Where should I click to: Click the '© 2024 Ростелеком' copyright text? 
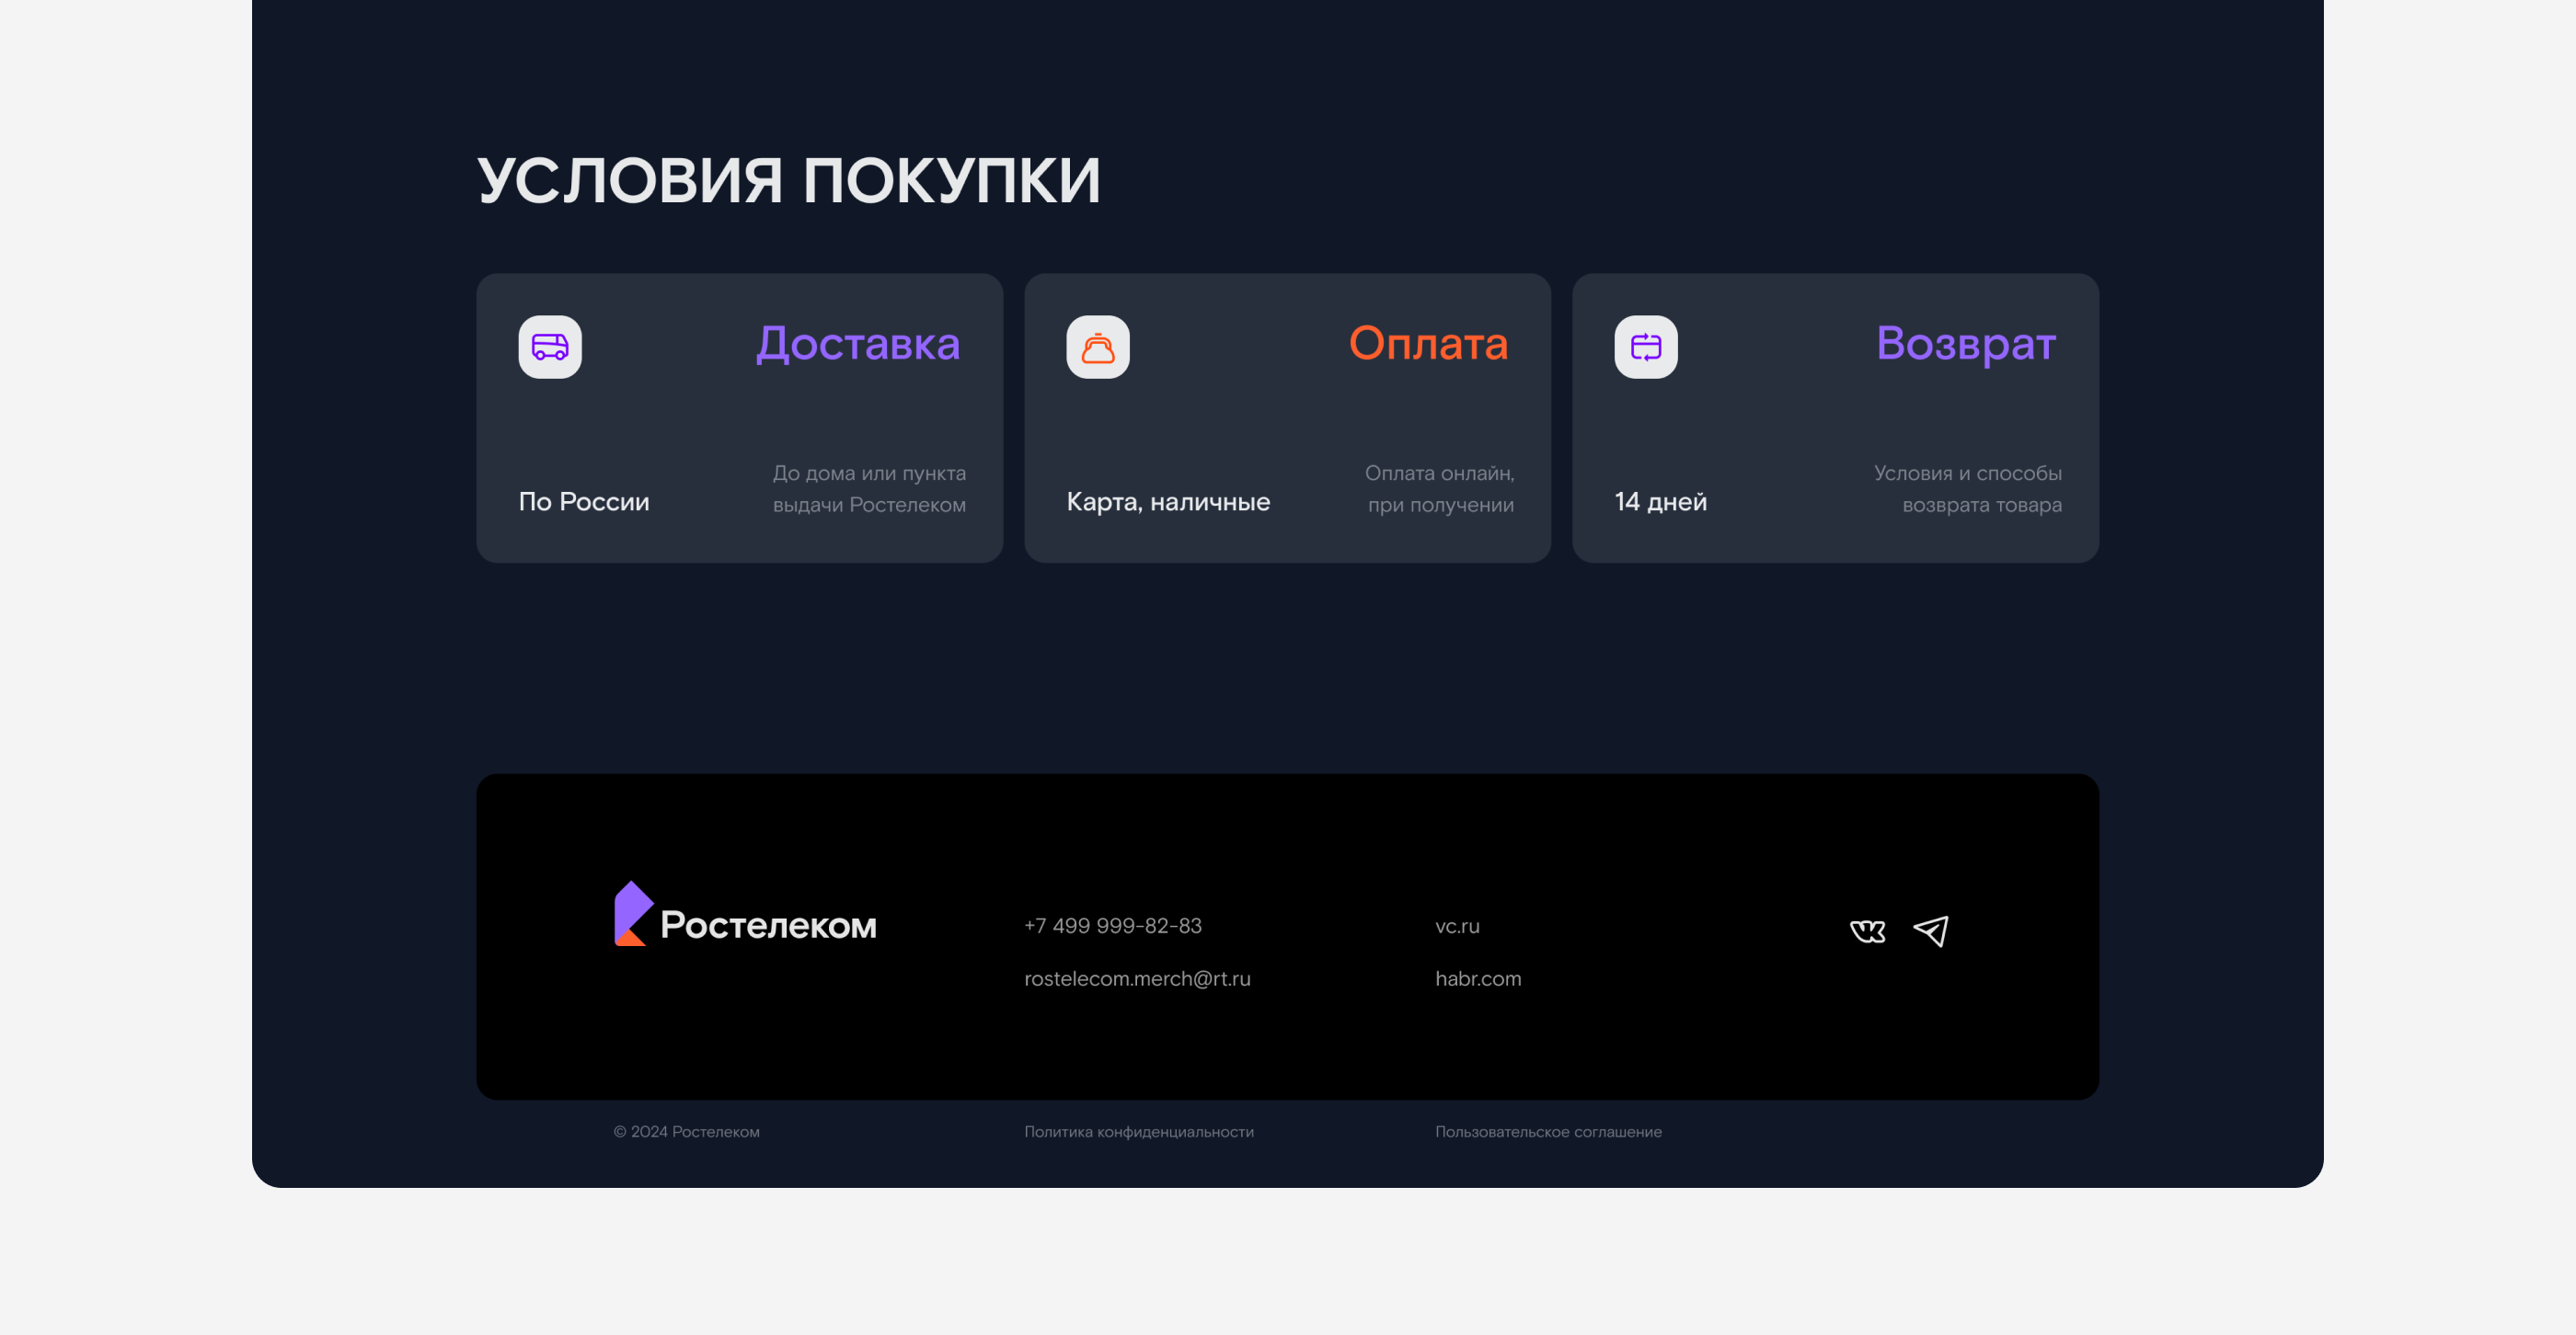686,1131
